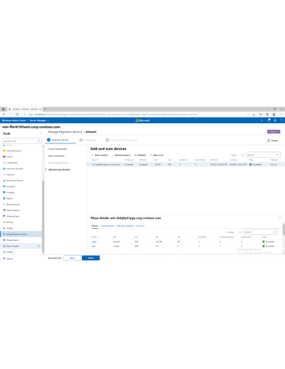The width and height of the screenshot is (285, 369).
Task: Collapse the Tools pane chevron
Action: (x=41, y=133)
